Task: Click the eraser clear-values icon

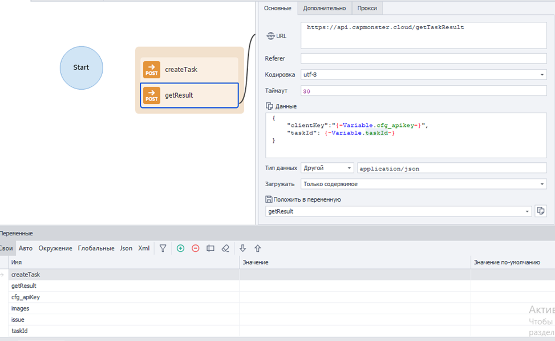Action: point(225,248)
